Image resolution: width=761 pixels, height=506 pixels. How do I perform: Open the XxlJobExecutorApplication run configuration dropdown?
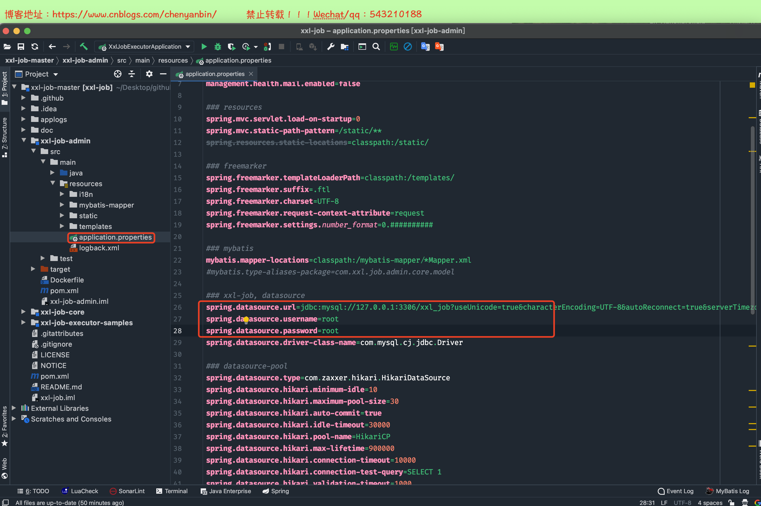tap(145, 47)
